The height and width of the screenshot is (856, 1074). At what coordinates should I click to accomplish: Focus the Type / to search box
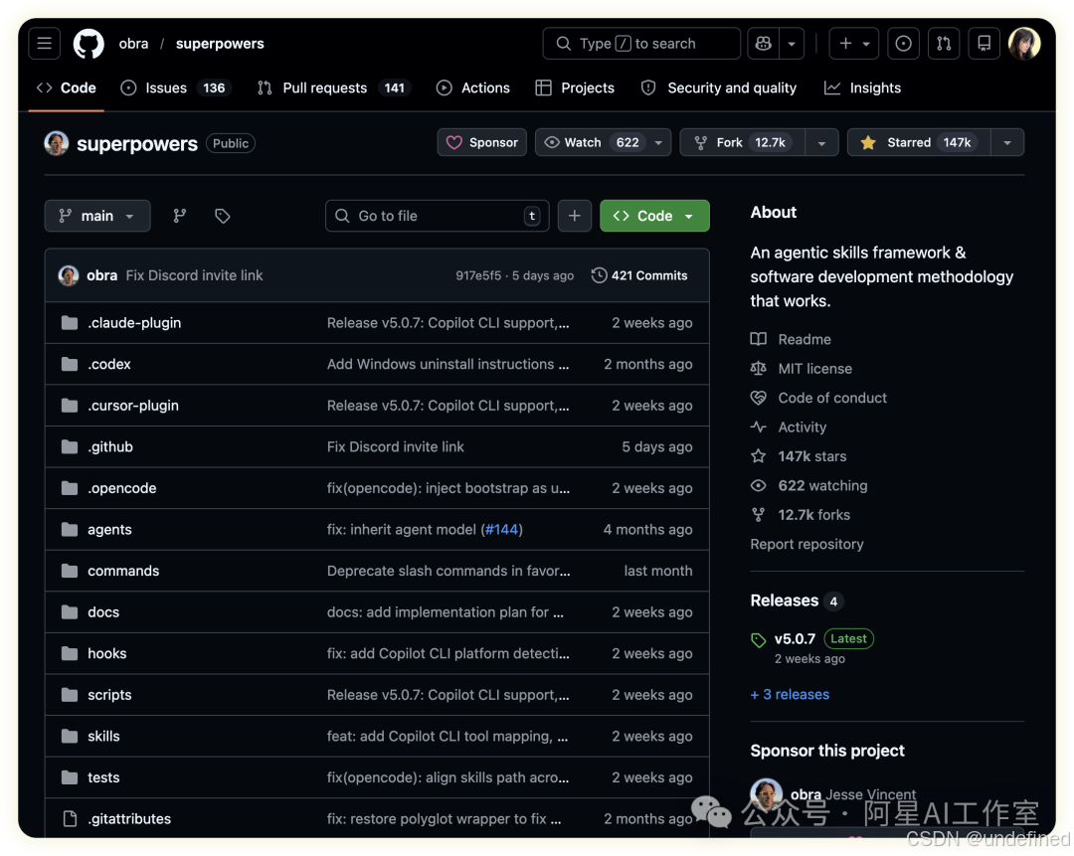pos(641,44)
